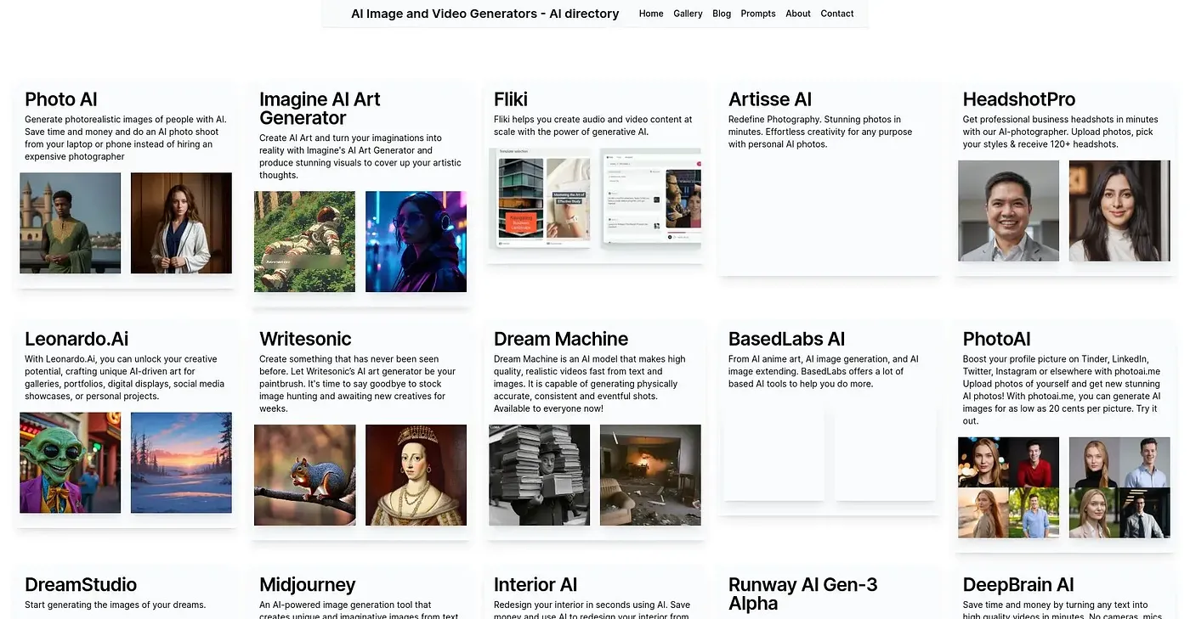Open the Photo AI card title
1190x619 pixels.
[x=61, y=99]
